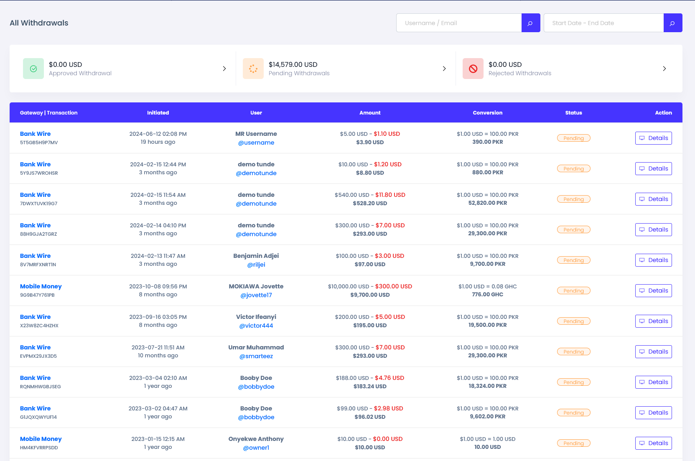Screen dimensions: 695x461
Task: Expand the Approved Withdrawal card chevron
Action: (224, 69)
